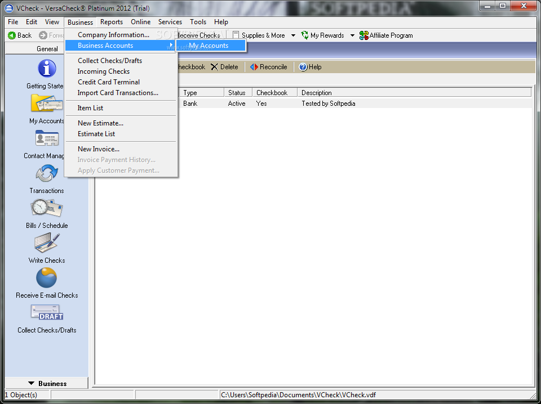The width and height of the screenshot is (541, 404).
Task: Open the Help menu in the menu bar
Action: (x=221, y=22)
